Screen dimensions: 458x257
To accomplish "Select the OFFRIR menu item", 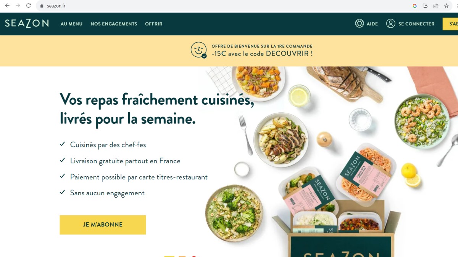I will pyautogui.click(x=154, y=24).
